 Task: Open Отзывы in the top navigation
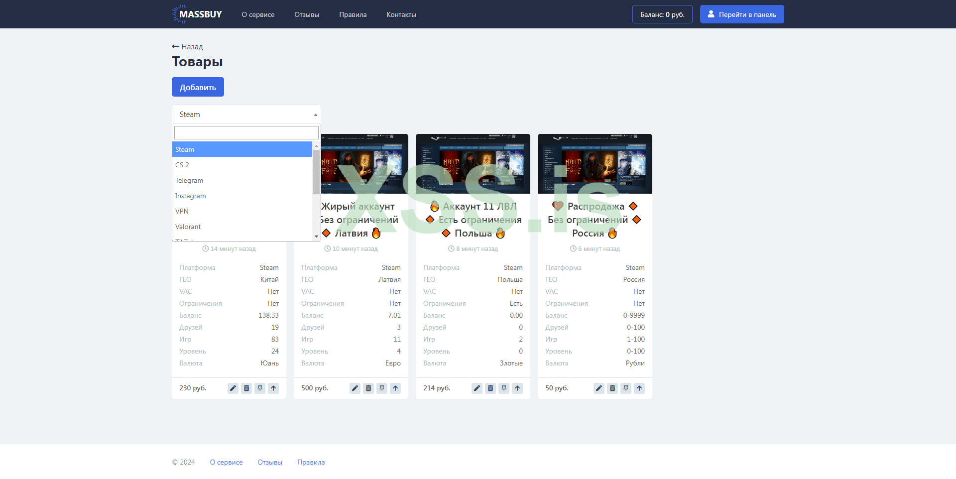(x=307, y=14)
